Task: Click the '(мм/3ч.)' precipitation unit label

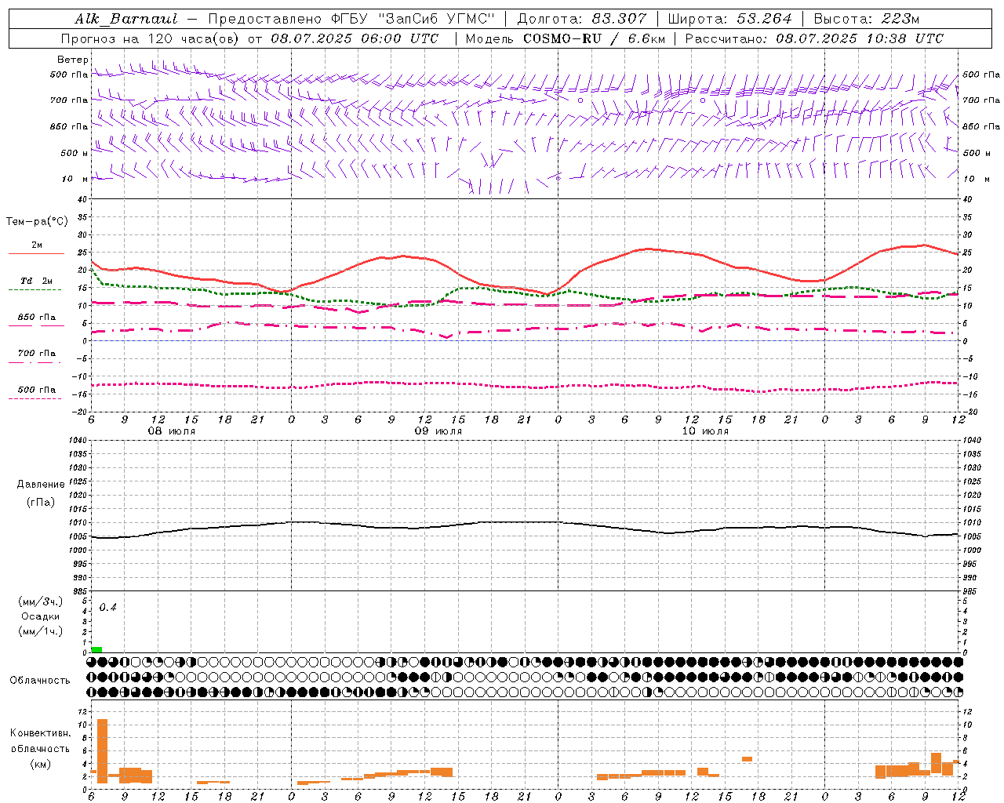Action: pyautogui.click(x=40, y=601)
